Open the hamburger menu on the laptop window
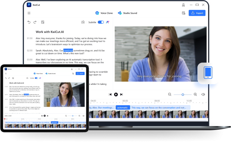 (x=29, y=13)
